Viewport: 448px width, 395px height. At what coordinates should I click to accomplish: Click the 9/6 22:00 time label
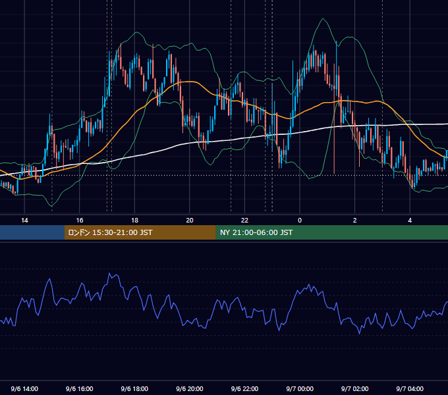point(244,388)
